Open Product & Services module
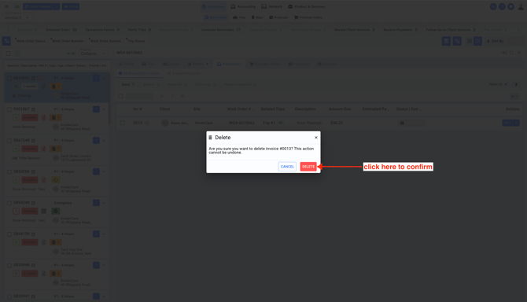Screen dimensions: 527x302 click(307, 6)
